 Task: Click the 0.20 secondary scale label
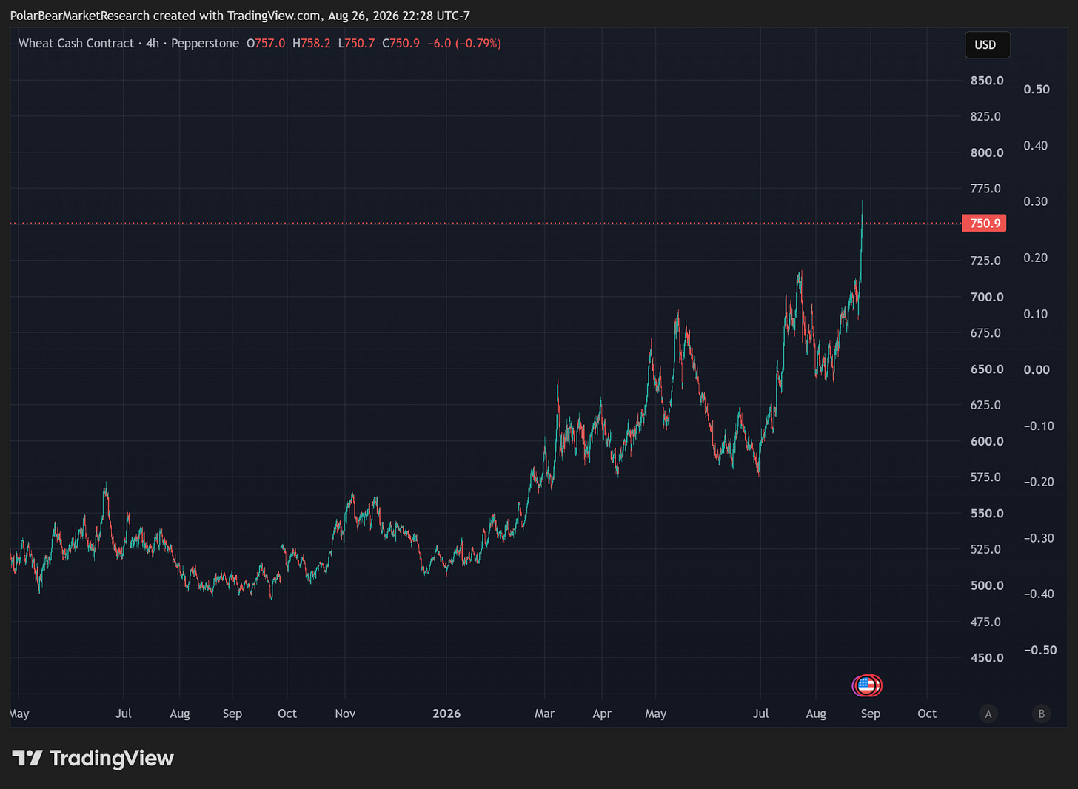tap(1036, 258)
